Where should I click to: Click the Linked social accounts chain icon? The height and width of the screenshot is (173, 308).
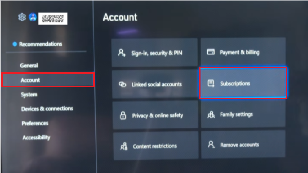click(122, 84)
